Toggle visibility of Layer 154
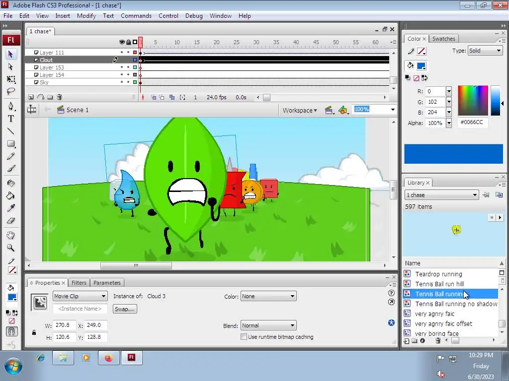509x381 pixels. tap(122, 75)
